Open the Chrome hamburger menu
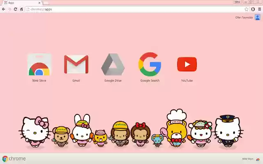Screen dimensions: 263x164 point(259,9)
